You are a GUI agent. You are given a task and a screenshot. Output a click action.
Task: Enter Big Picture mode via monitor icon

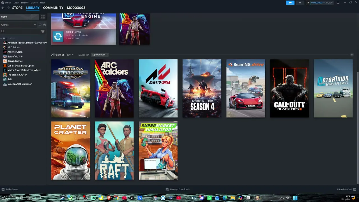point(338,3)
